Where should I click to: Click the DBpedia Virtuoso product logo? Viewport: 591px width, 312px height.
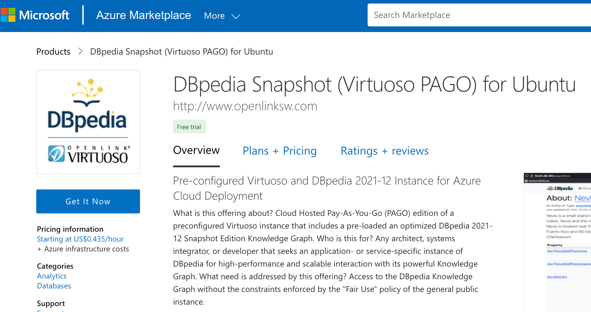[88, 122]
